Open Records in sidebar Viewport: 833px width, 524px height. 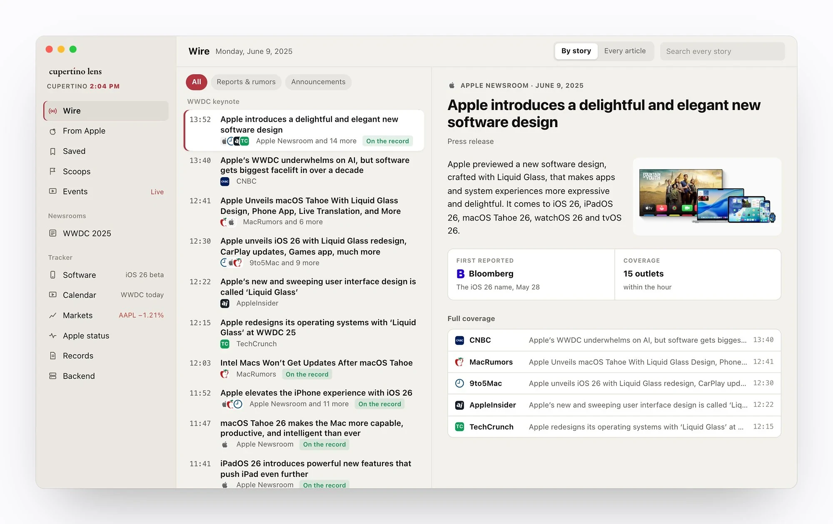pyautogui.click(x=106, y=356)
